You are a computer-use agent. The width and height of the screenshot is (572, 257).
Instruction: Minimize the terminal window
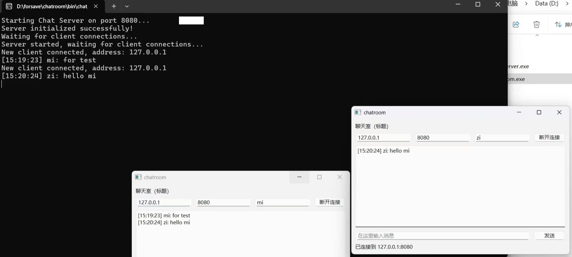tap(458, 4)
